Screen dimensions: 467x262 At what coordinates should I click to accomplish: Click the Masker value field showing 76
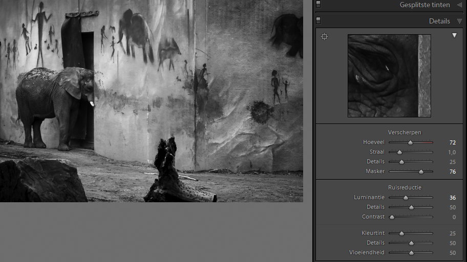point(452,172)
